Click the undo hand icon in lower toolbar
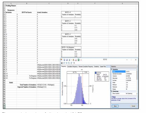 click(x=74, y=63)
